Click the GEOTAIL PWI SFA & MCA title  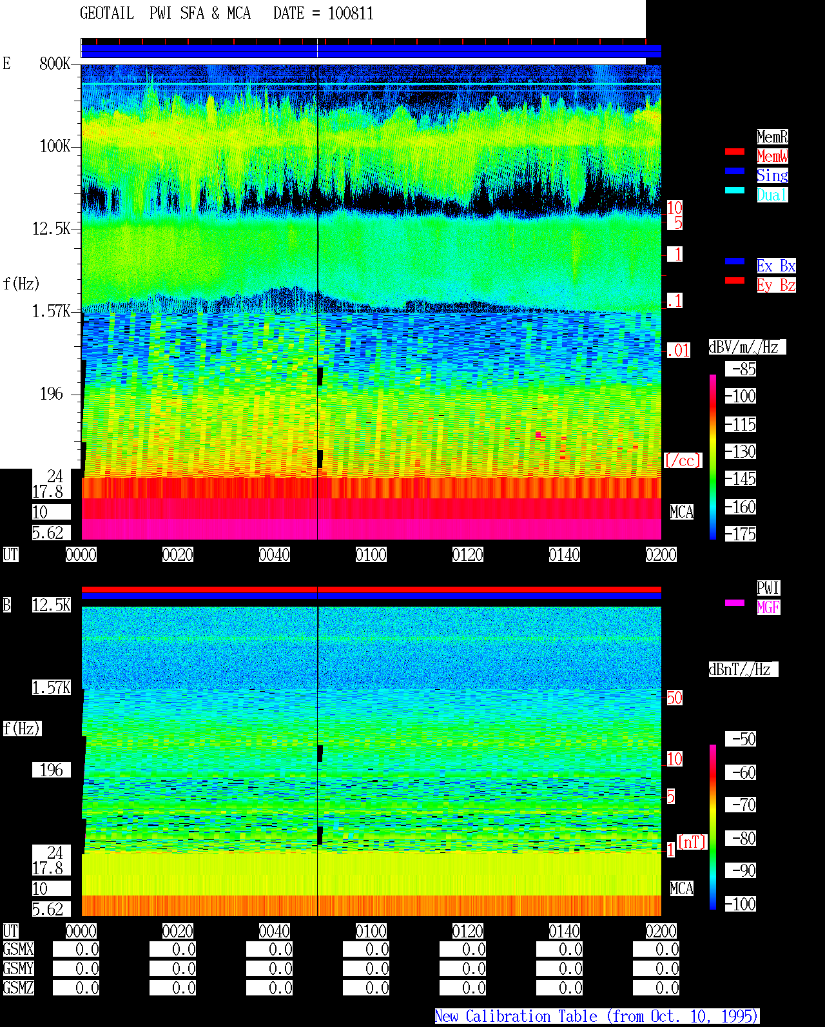pyautogui.click(x=165, y=14)
